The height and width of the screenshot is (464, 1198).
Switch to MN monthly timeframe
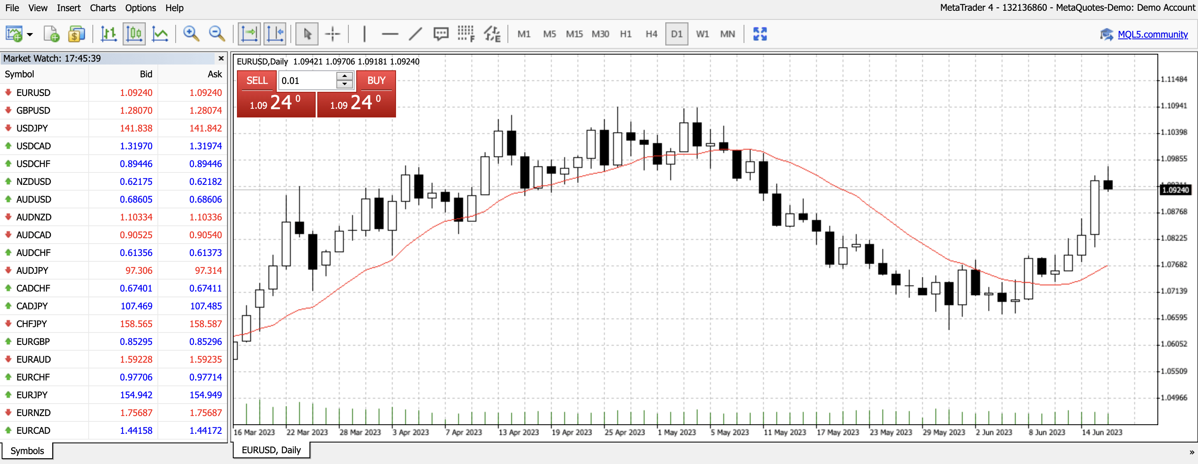[x=727, y=34]
